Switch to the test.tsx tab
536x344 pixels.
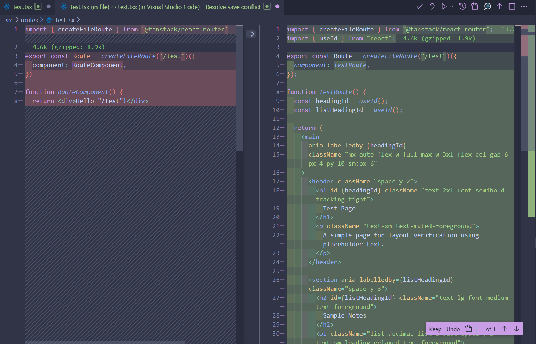[x=22, y=7]
